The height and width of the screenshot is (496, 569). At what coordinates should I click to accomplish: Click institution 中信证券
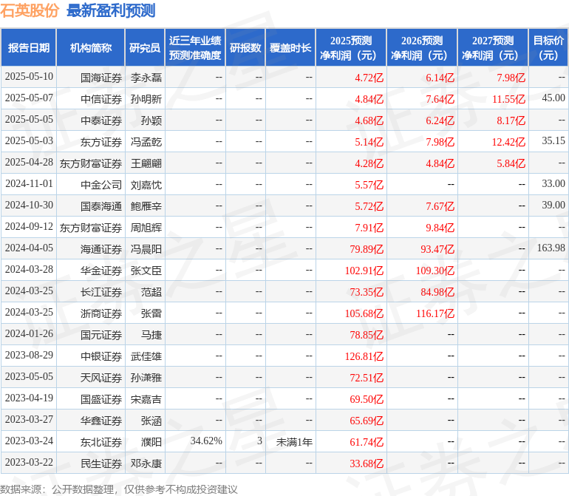[101, 99]
